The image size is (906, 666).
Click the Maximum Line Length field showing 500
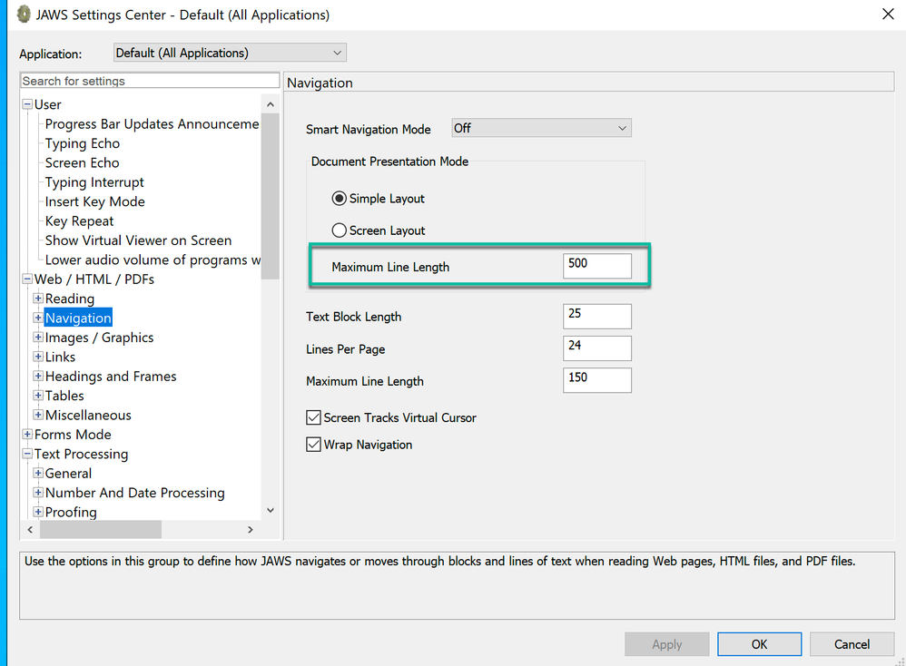596,266
